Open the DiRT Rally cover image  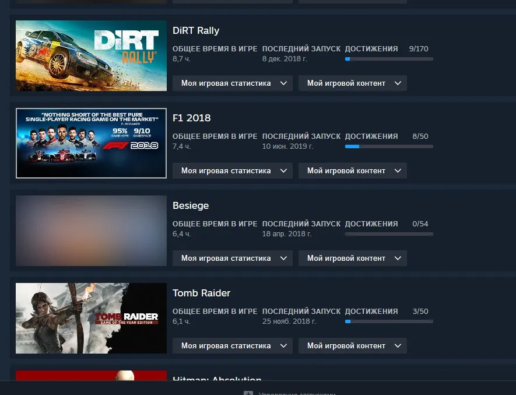pyautogui.click(x=91, y=55)
